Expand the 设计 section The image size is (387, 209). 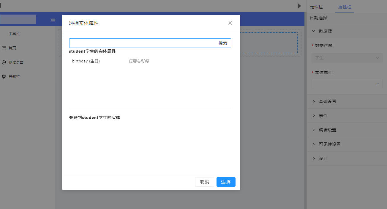(323, 158)
